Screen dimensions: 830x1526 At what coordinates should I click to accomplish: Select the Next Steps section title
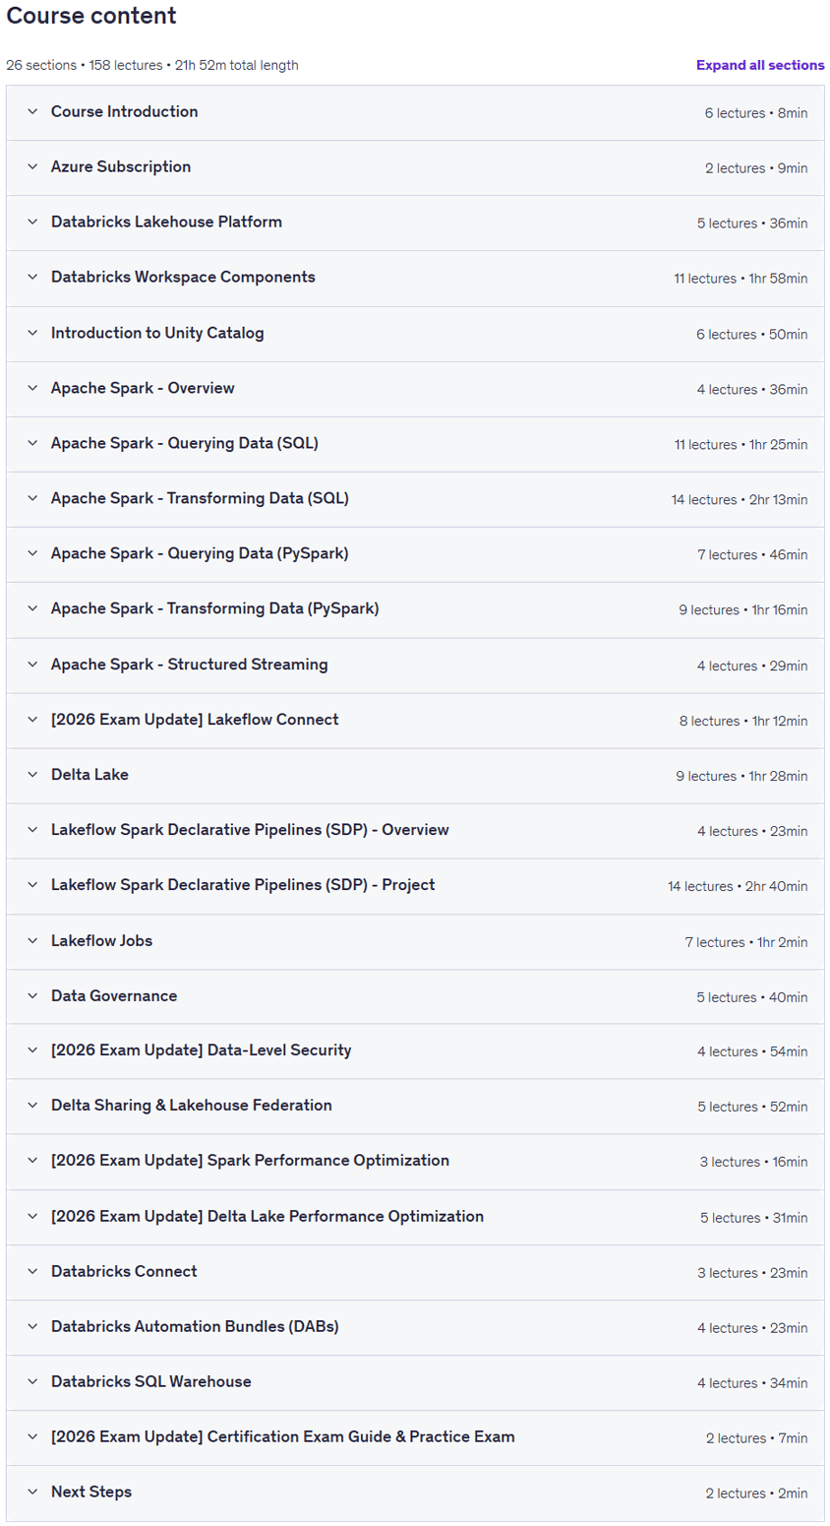coord(91,1494)
